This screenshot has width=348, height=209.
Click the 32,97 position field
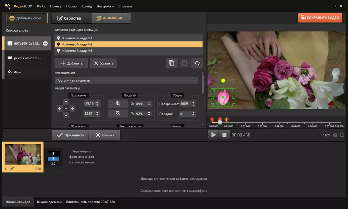point(89,113)
